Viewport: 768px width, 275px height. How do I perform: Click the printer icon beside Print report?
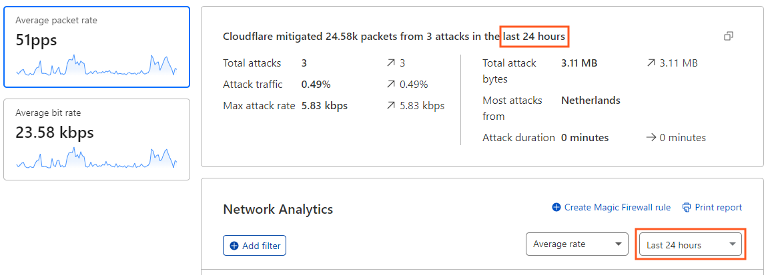coord(687,208)
